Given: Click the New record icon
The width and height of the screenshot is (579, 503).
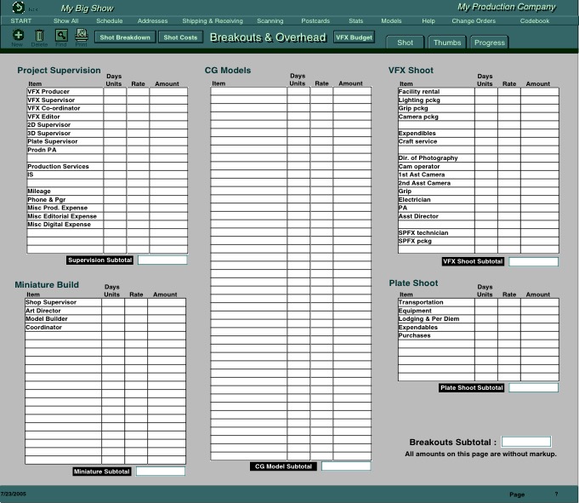Looking at the screenshot, I should (x=18, y=36).
